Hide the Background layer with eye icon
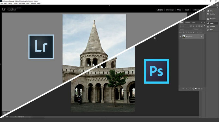 click(180, 37)
